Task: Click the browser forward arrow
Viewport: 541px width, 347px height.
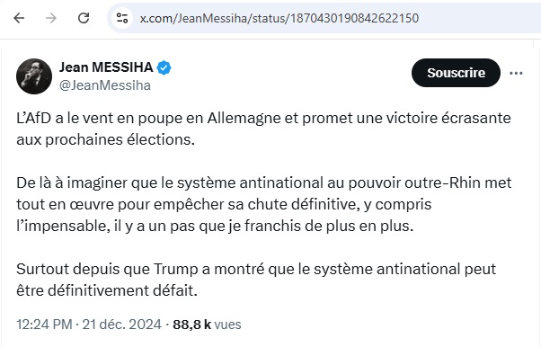Action: (x=51, y=18)
